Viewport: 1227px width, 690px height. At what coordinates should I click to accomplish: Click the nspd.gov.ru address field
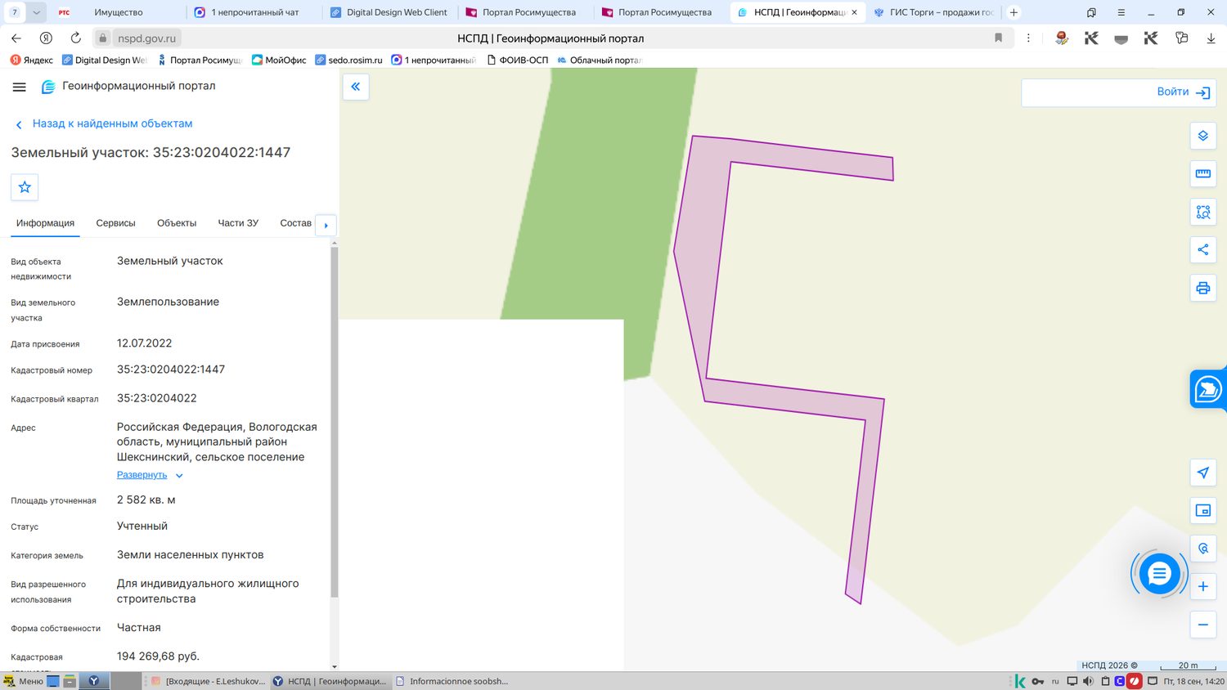pyautogui.click(x=146, y=38)
